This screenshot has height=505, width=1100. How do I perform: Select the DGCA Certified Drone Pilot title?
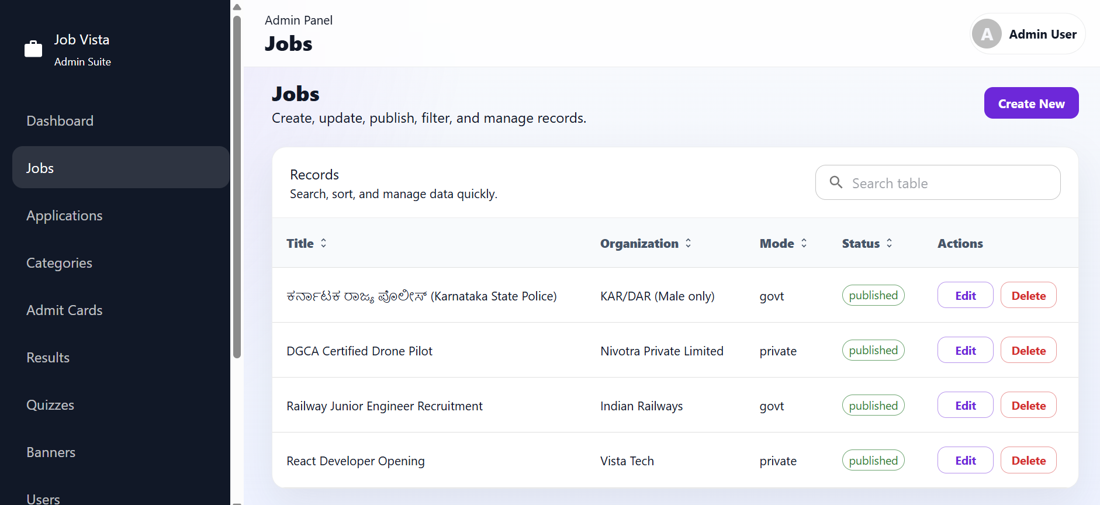pos(359,351)
